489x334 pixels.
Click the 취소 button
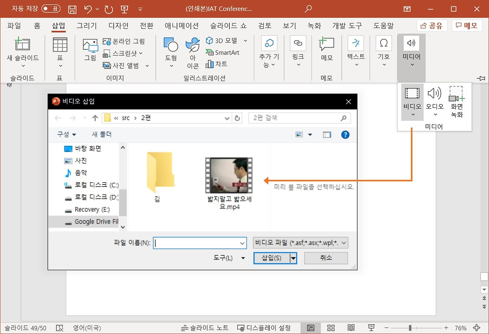[x=326, y=258]
